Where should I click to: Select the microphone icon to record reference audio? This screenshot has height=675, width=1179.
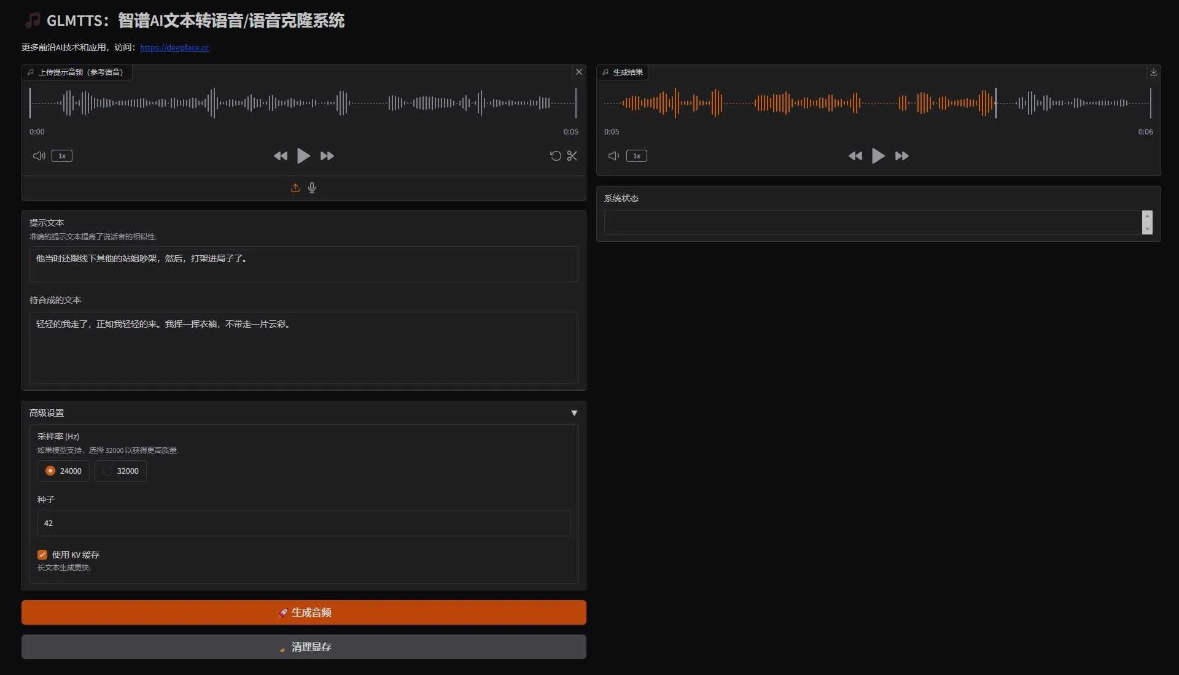[311, 188]
